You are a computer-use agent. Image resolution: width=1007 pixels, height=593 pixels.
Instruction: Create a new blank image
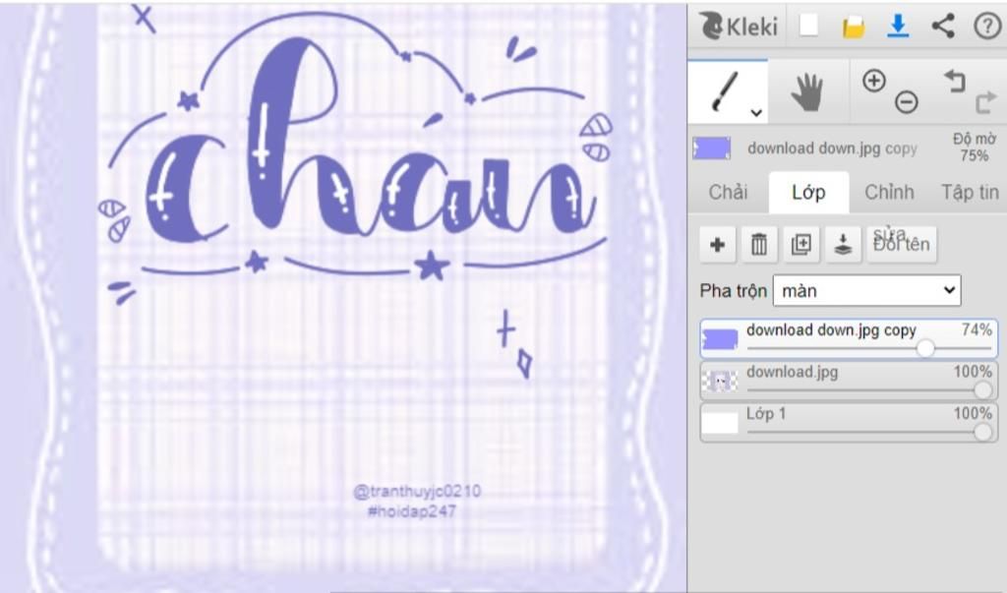coord(808,27)
